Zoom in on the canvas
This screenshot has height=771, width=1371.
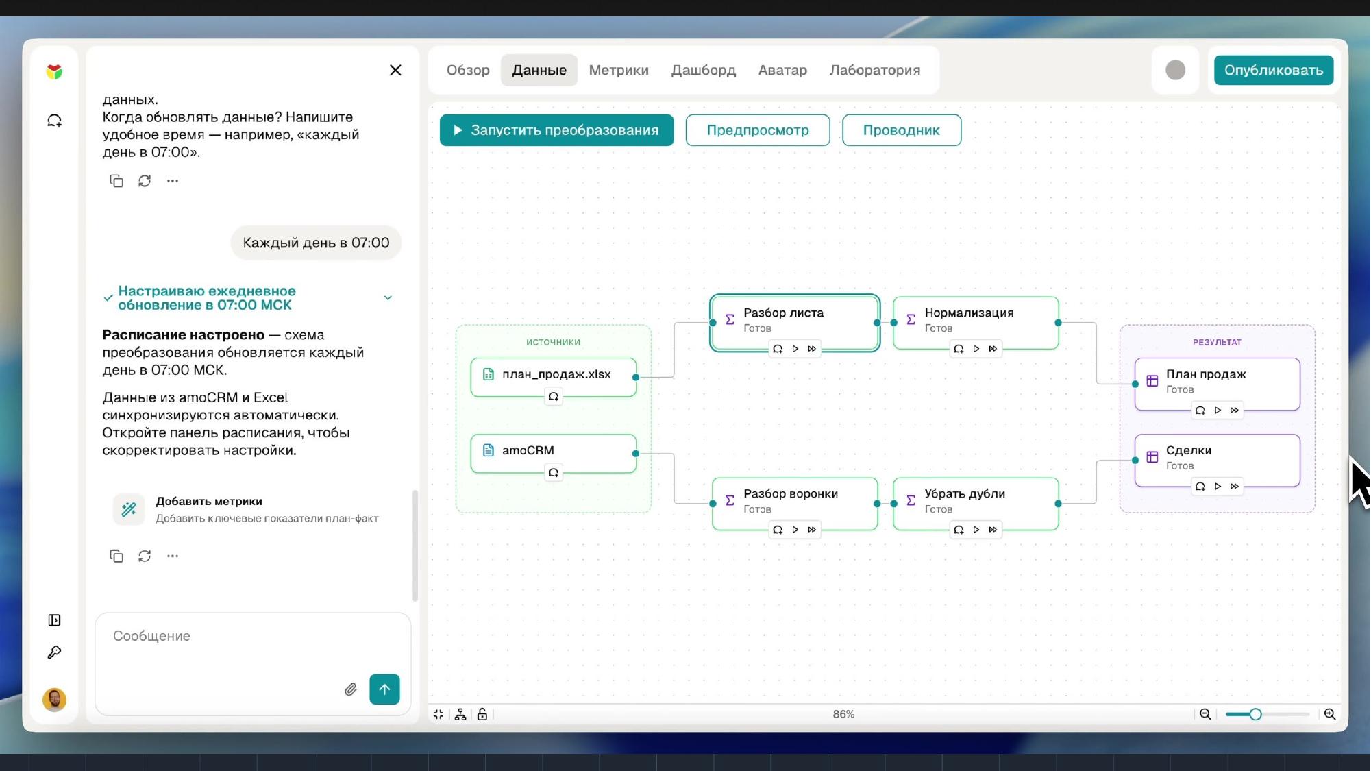pos(1330,714)
